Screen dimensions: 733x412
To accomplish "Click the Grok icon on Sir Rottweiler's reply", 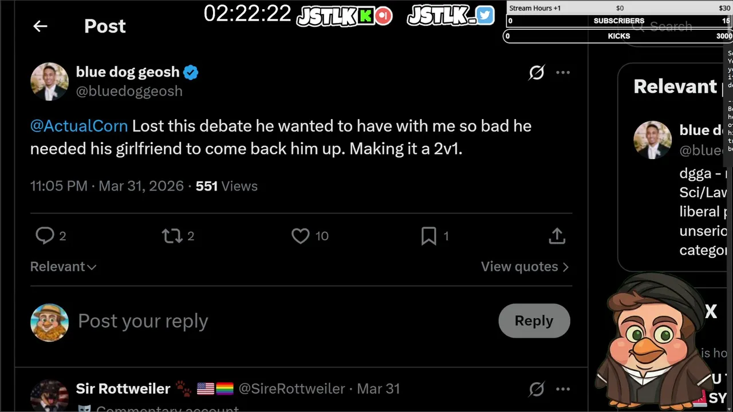I will (537, 389).
